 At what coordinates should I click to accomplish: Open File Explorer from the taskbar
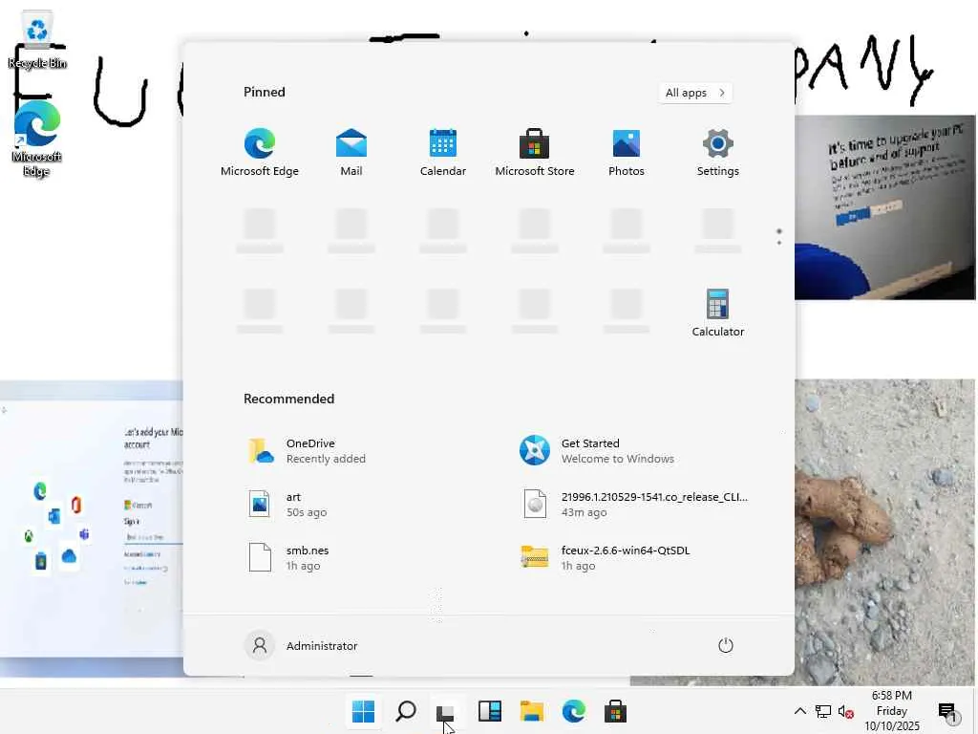531,711
